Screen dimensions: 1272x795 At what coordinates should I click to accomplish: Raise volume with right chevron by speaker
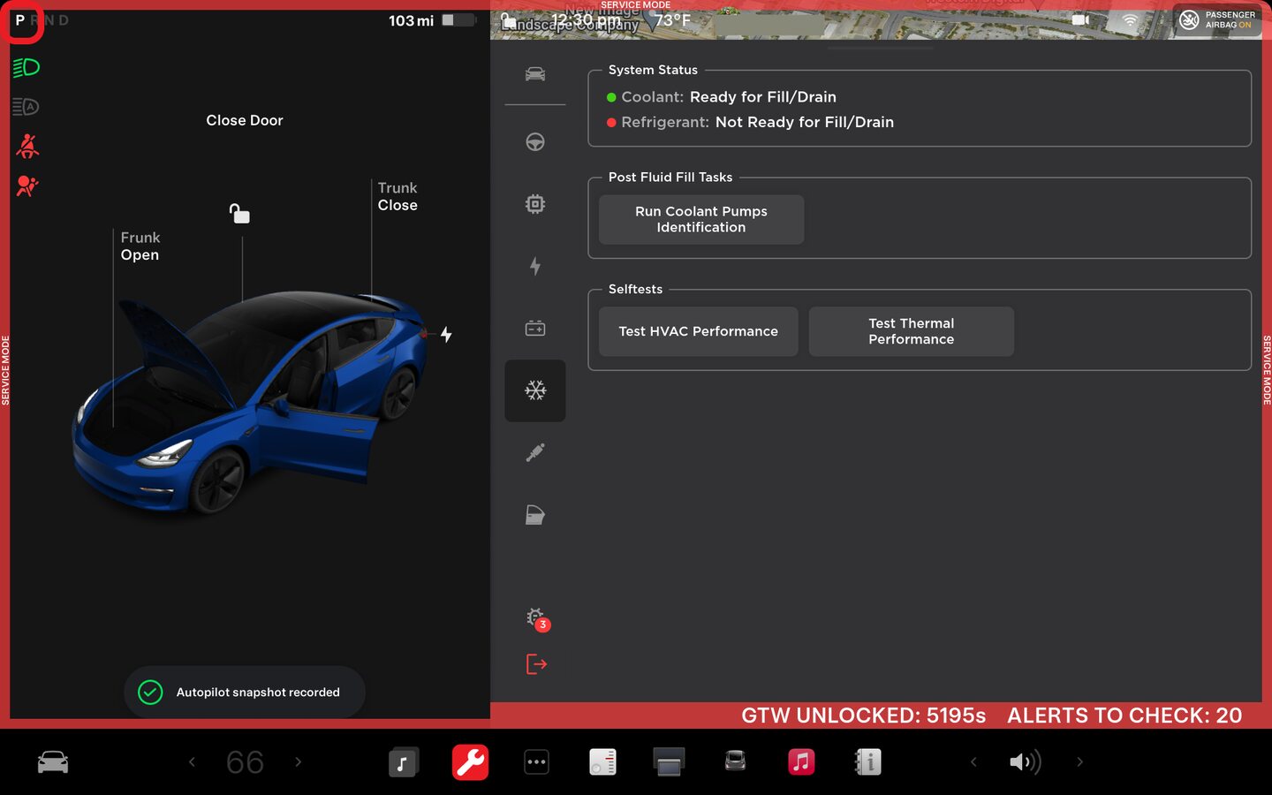1079,761
